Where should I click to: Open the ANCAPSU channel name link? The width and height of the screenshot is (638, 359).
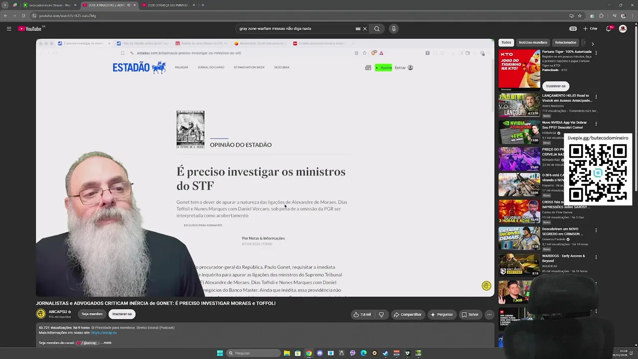click(x=58, y=312)
